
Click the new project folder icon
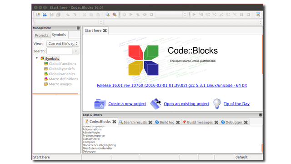click(x=100, y=104)
